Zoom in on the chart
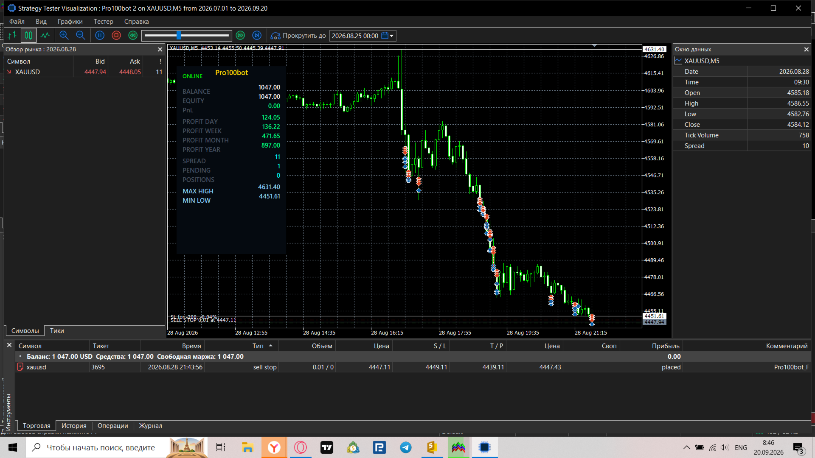The height and width of the screenshot is (458, 815). pos(64,36)
